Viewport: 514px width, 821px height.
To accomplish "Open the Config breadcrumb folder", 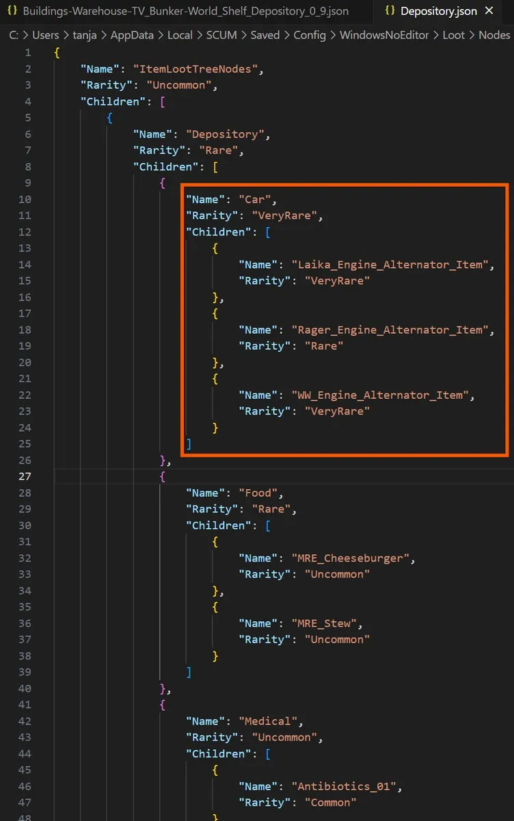I will coord(310,35).
